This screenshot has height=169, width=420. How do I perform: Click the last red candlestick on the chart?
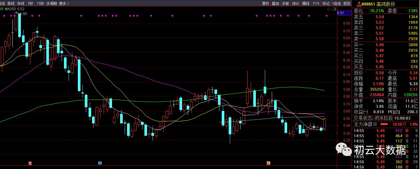(325, 124)
